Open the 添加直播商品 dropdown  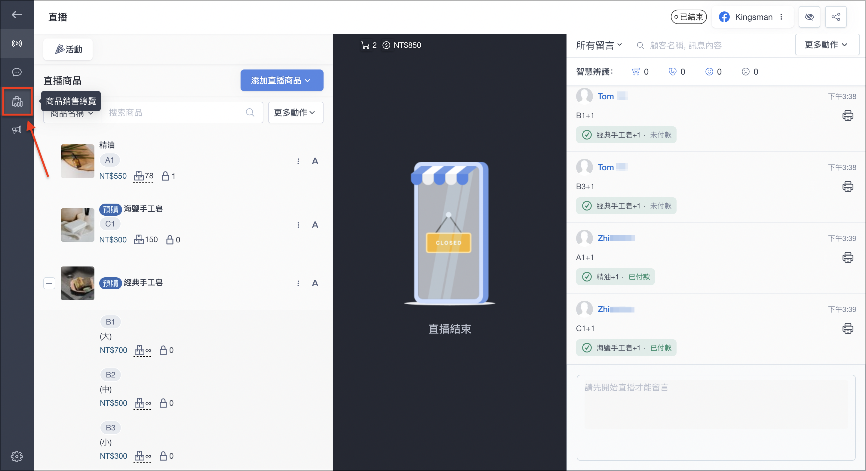point(282,80)
